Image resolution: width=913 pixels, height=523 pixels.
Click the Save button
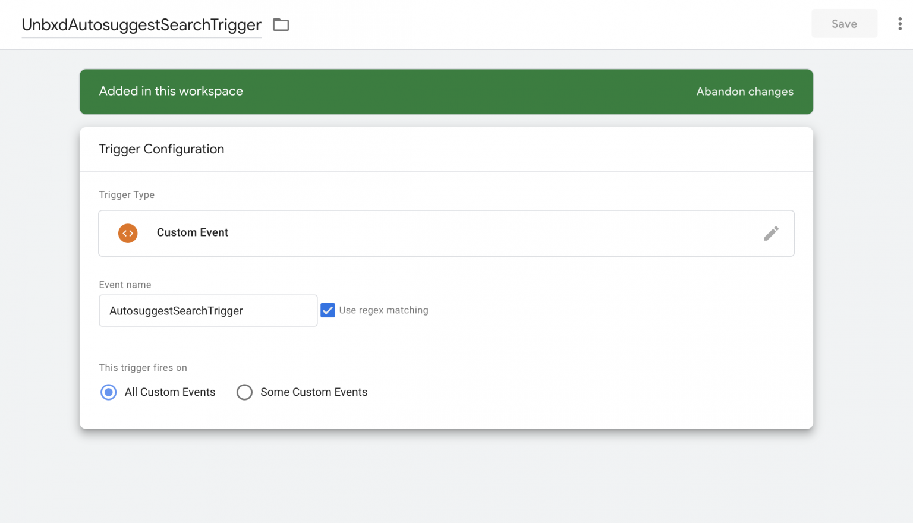point(844,24)
